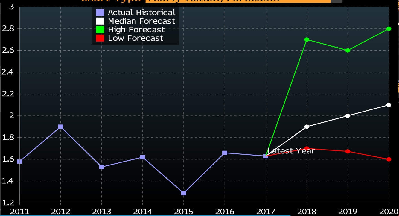Click the 2012 historical data point marker
Viewport: 399px width, 216px height.
61,127
